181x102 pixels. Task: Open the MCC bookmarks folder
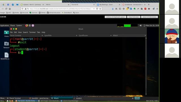(x=9, y=12)
